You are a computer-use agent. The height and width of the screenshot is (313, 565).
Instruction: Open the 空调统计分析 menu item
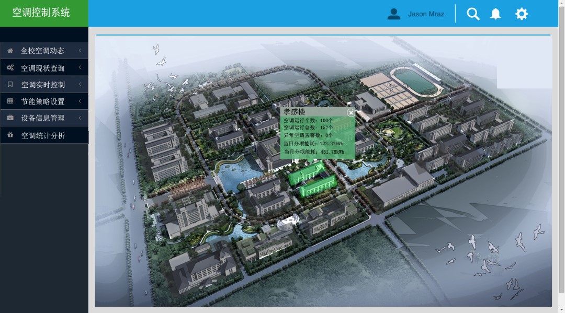coord(43,135)
